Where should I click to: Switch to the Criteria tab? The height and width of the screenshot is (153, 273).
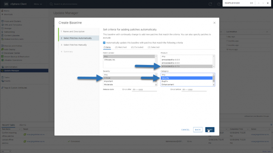pyautogui.click(x=107, y=47)
